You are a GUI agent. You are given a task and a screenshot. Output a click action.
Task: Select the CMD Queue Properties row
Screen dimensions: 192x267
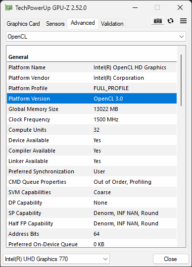[x=92, y=182]
